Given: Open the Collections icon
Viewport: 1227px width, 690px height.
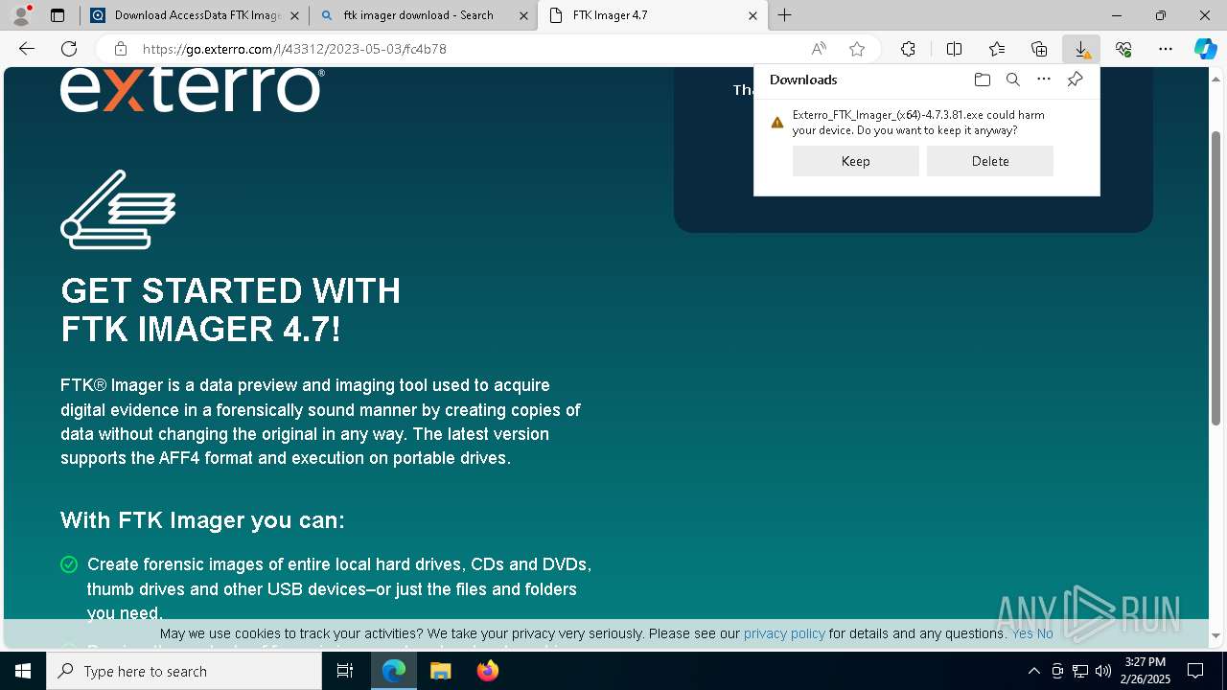Looking at the screenshot, I should (x=1039, y=49).
